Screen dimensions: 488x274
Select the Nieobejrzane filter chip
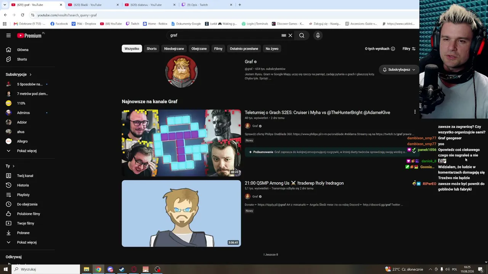[174, 49]
